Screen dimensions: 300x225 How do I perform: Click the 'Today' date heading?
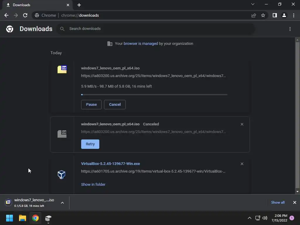click(x=56, y=53)
